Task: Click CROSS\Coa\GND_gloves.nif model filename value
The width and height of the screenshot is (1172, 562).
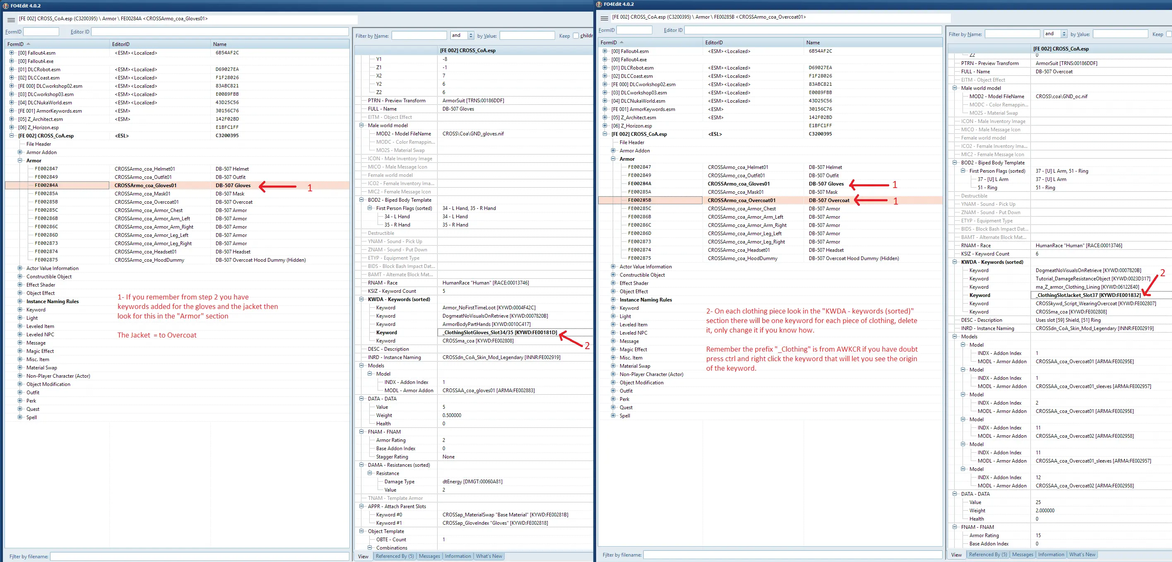Action: click(473, 133)
